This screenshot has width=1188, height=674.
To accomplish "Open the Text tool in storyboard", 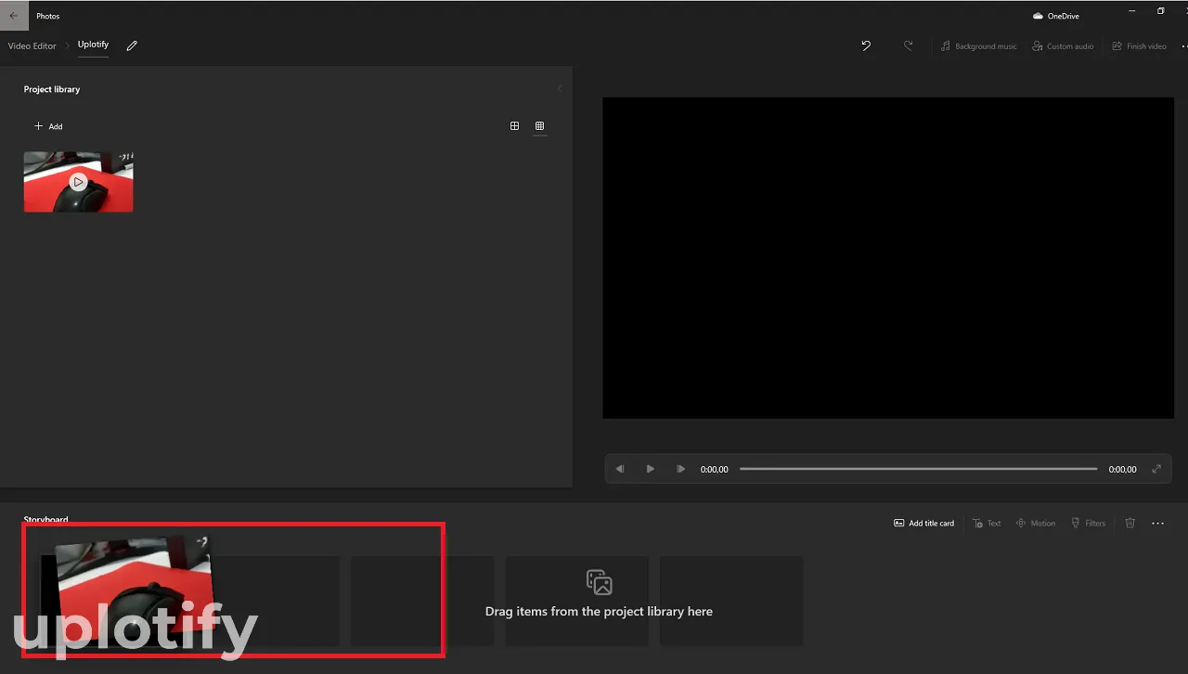I will 987,523.
